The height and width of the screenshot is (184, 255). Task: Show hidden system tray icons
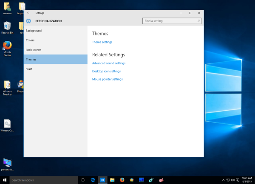[x=223, y=180]
